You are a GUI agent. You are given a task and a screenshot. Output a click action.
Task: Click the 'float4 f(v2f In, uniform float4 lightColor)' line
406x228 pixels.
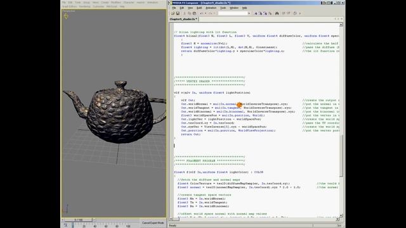(218, 172)
